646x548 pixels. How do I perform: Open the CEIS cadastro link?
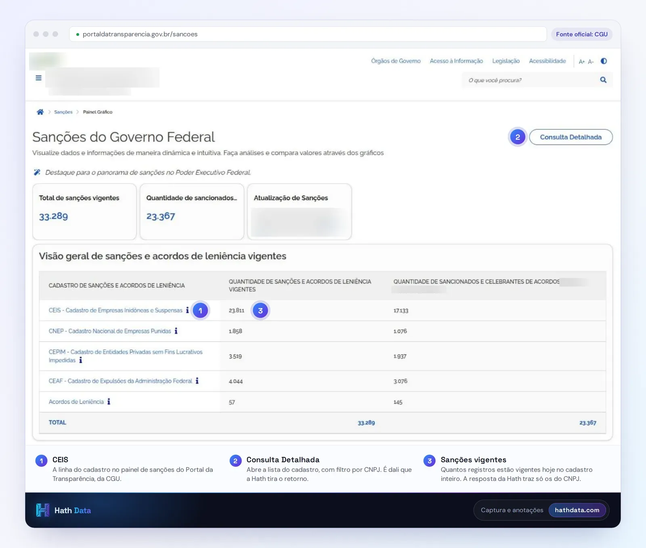[x=115, y=310]
